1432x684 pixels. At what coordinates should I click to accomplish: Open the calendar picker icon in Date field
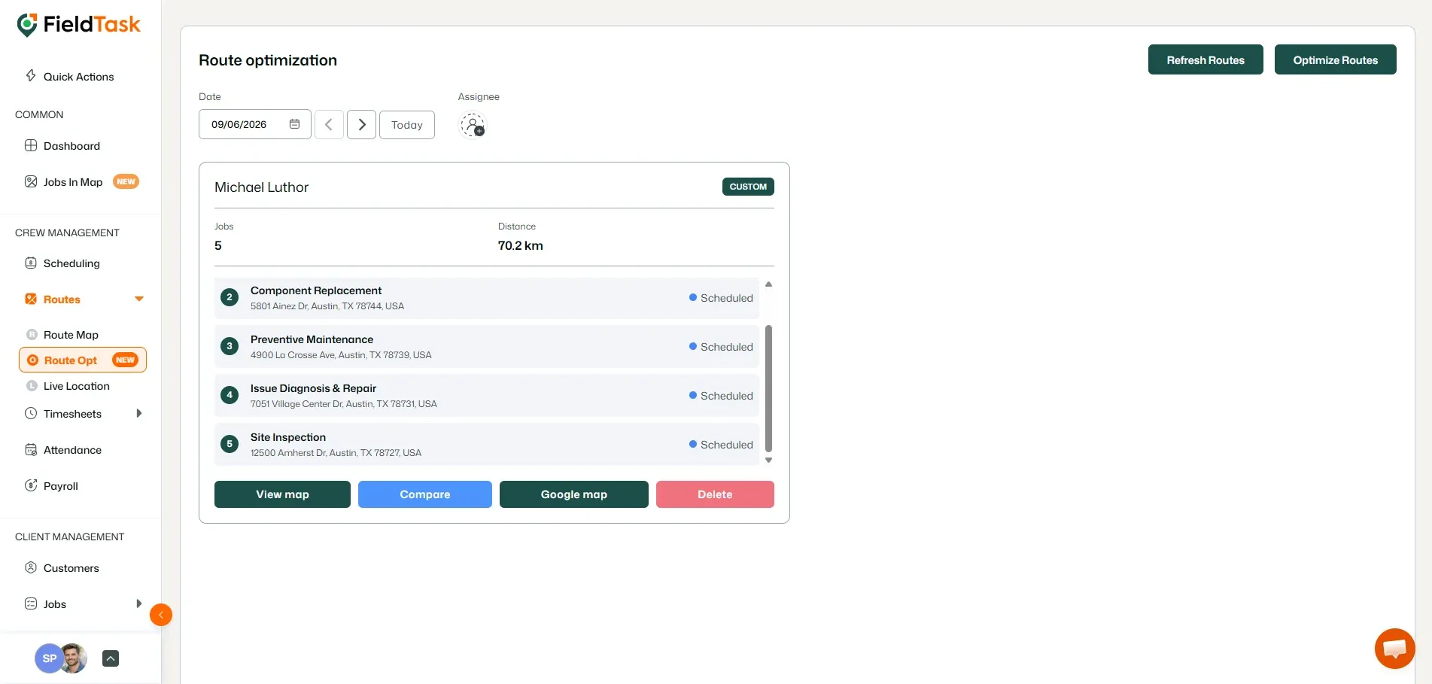[x=294, y=124]
